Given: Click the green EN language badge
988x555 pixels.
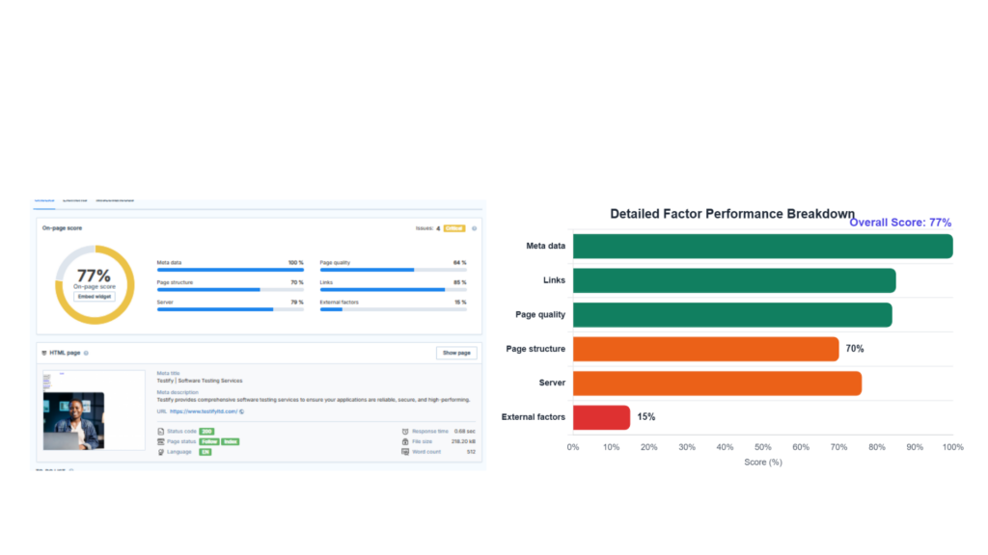Looking at the screenshot, I should tap(205, 450).
